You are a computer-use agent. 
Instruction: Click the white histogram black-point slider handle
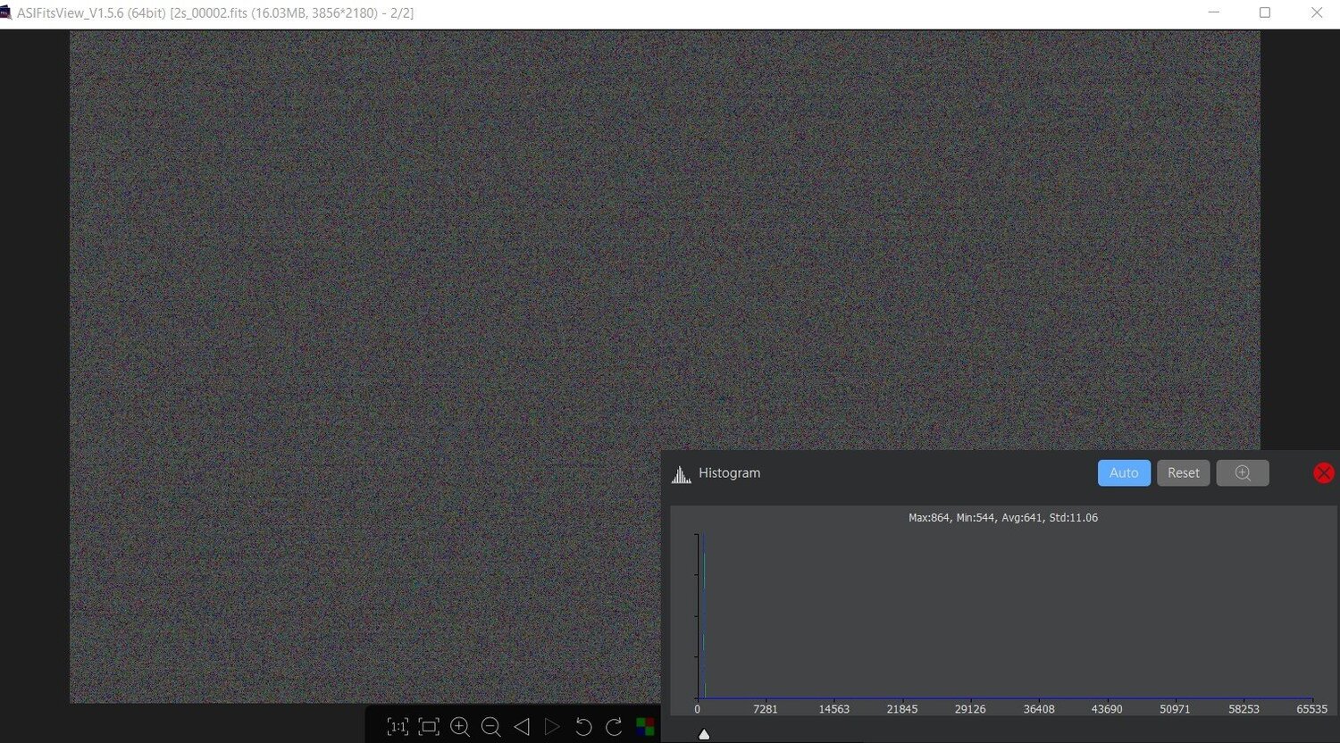click(x=704, y=734)
